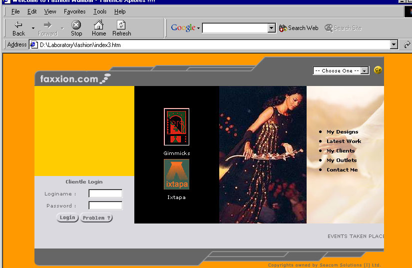Screen dimensions: 412x268
Task: Click the Gimmicks text label
Action: coord(177,153)
